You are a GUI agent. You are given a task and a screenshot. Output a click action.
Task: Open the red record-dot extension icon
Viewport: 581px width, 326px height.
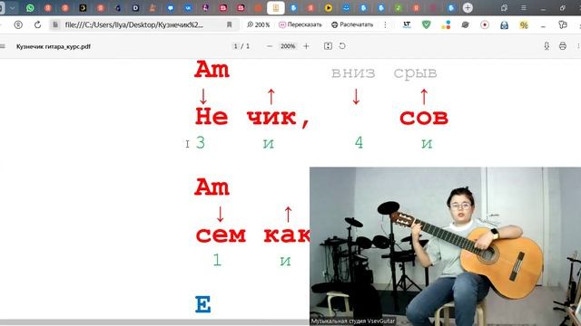[x=485, y=24]
